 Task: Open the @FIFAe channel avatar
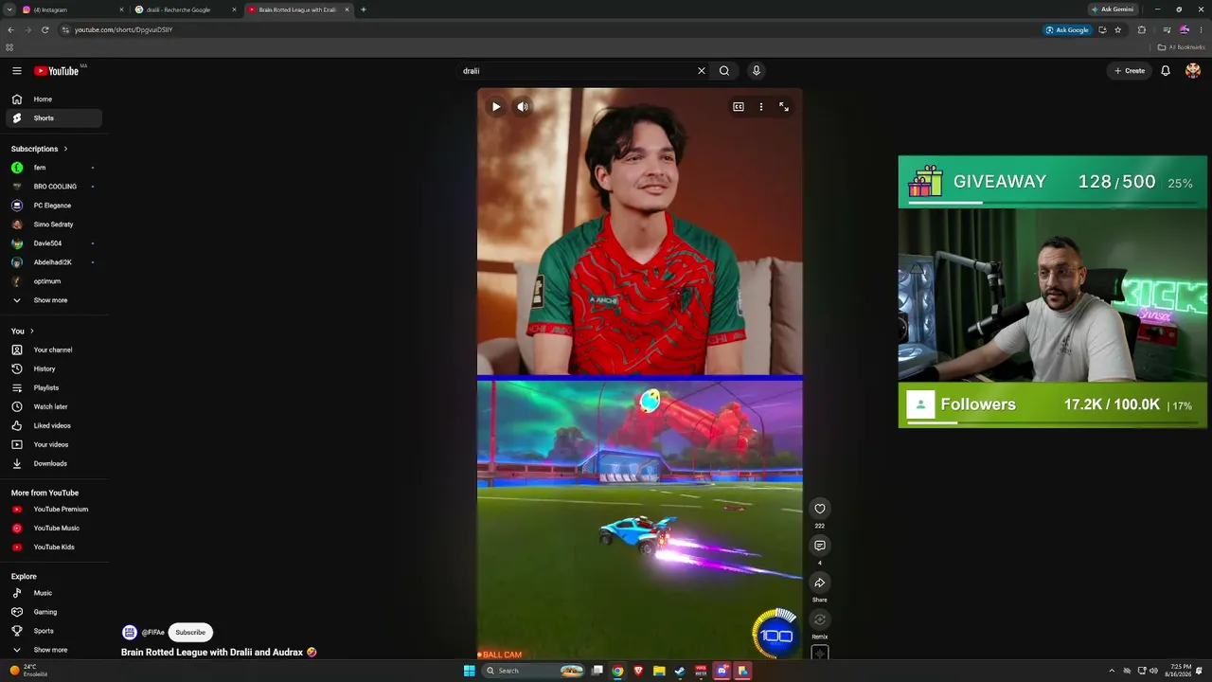pos(130,633)
